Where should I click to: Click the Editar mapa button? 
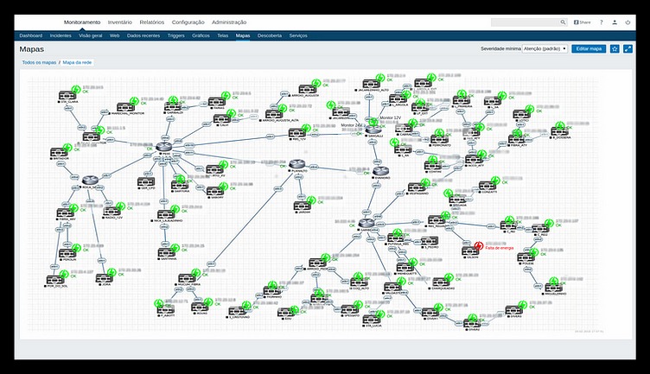589,49
